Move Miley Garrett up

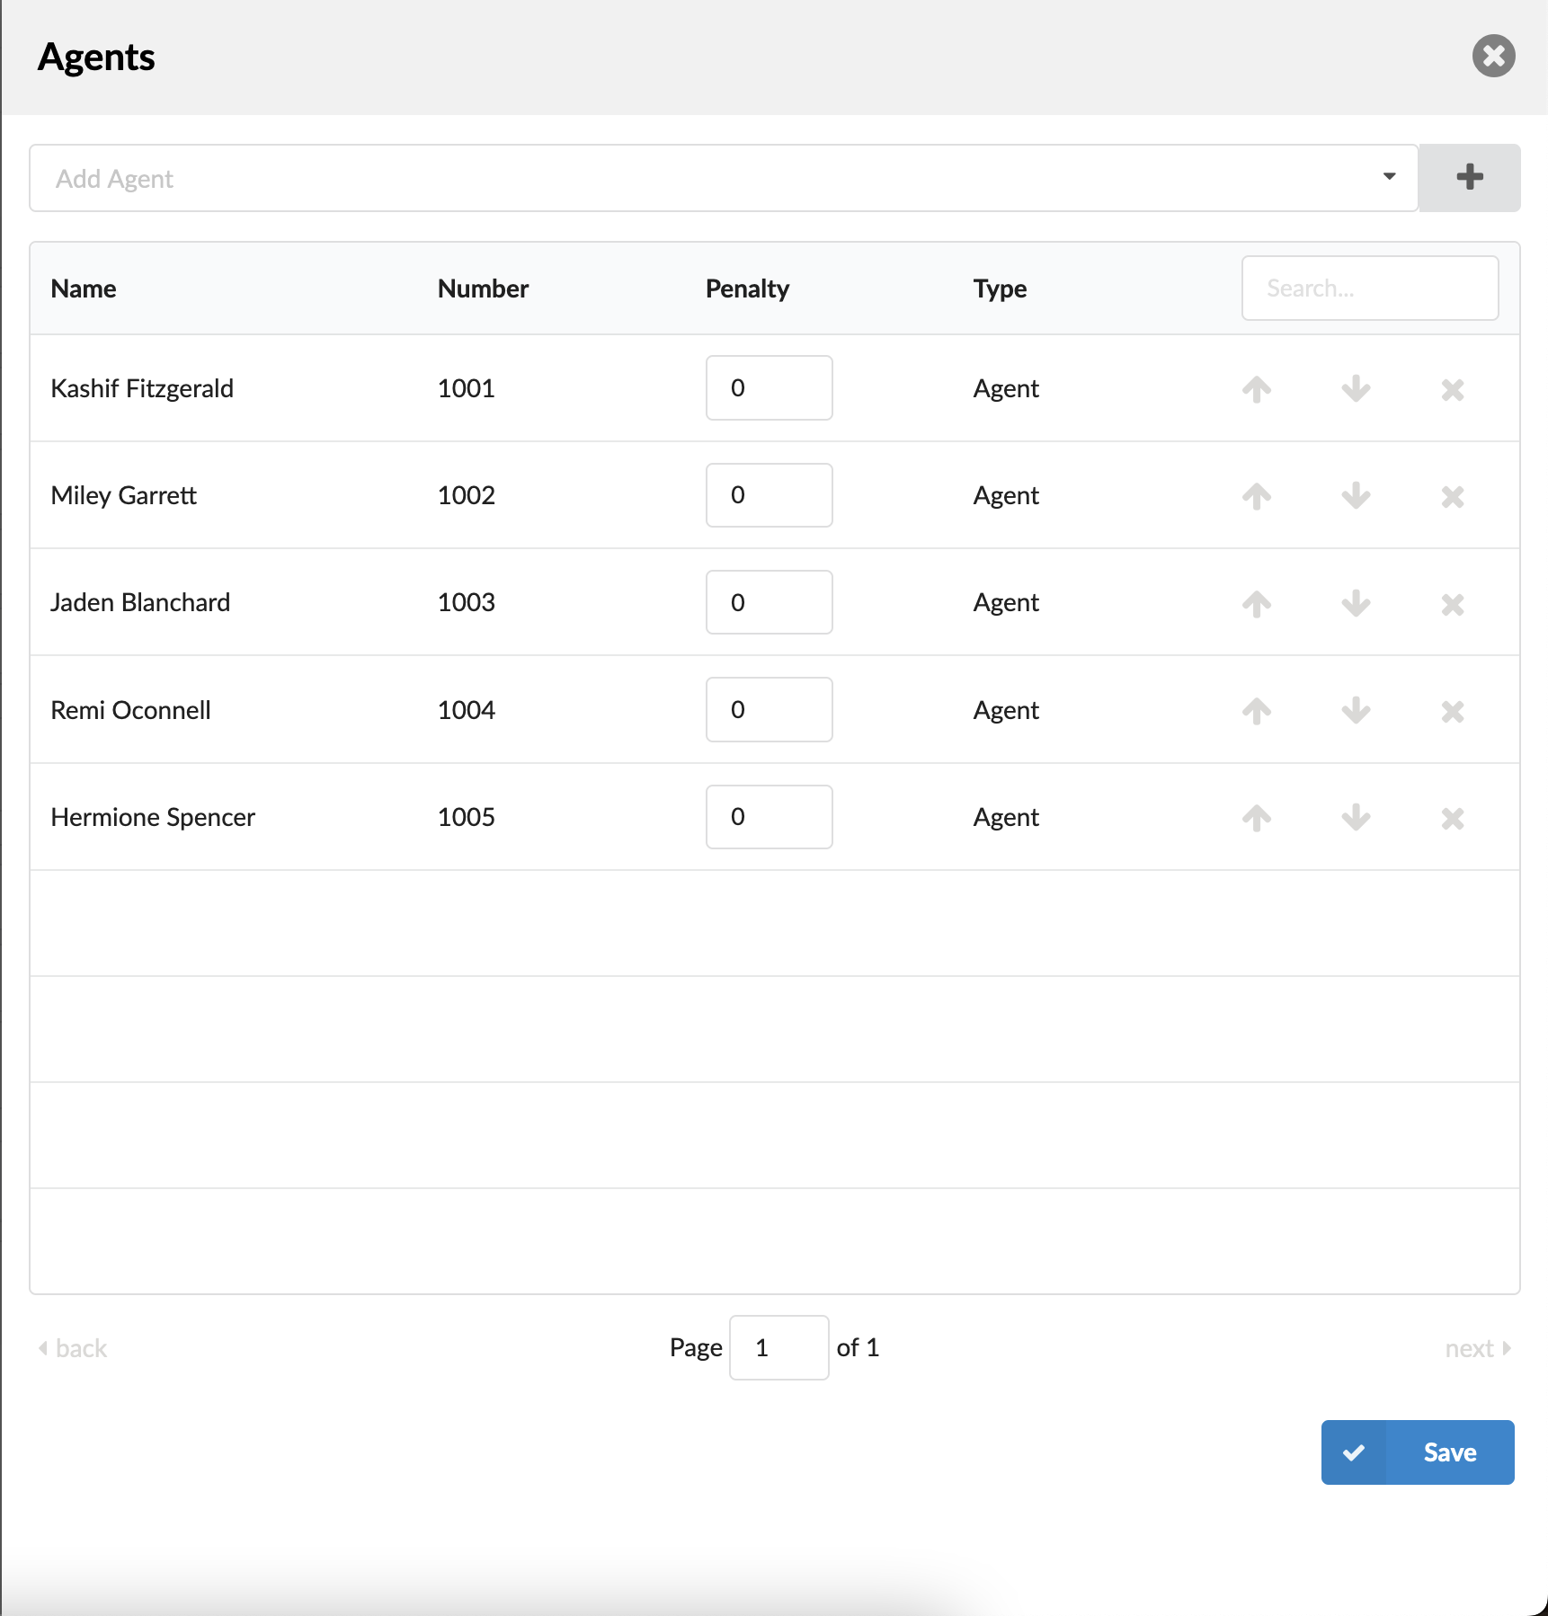coord(1257,496)
